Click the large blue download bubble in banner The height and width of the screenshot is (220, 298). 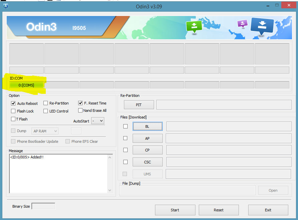[262, 26]
